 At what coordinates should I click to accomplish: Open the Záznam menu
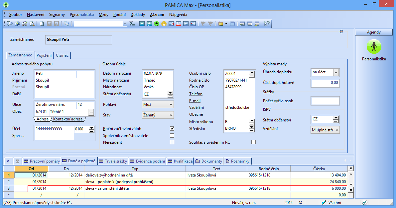pos(157,15)
